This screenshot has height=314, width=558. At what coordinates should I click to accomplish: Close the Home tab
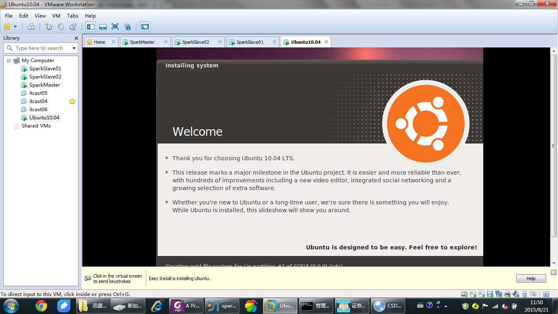pos(114,42)
